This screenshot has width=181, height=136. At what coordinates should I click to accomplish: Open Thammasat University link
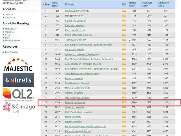coord(76,40)
